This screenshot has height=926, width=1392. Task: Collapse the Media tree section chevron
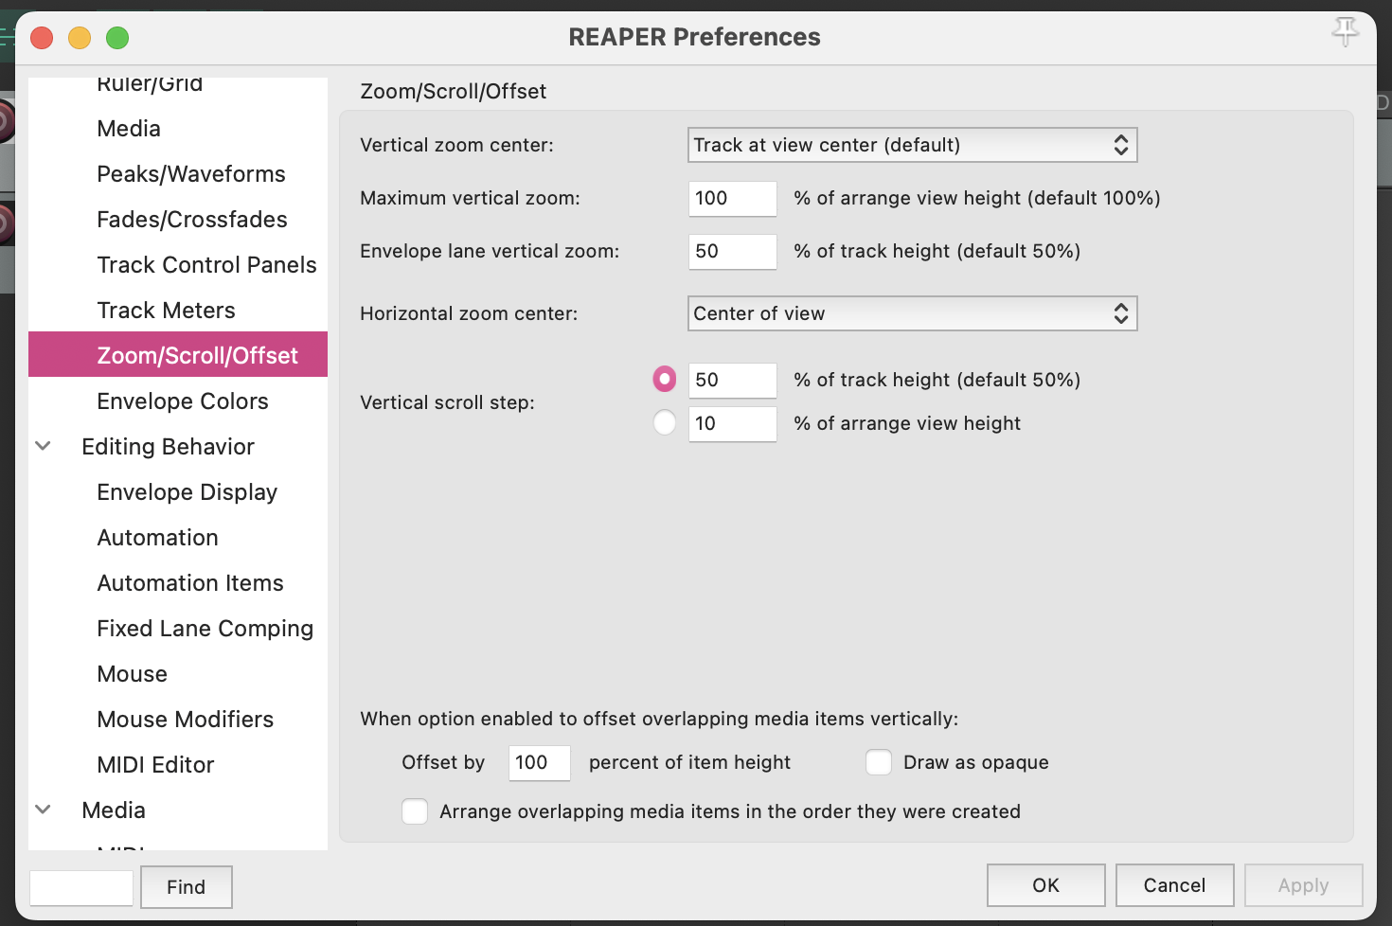pos(44,810)
